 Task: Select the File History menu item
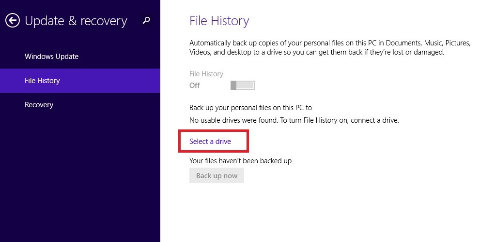point(80,81)
